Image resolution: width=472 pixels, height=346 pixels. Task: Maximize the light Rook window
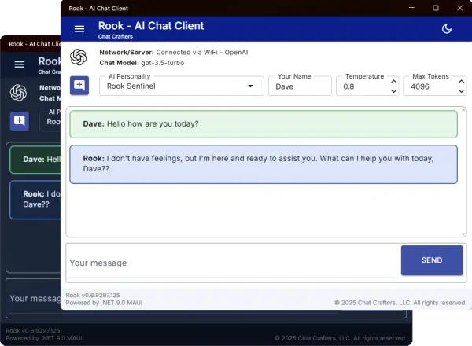pos(436,8)
